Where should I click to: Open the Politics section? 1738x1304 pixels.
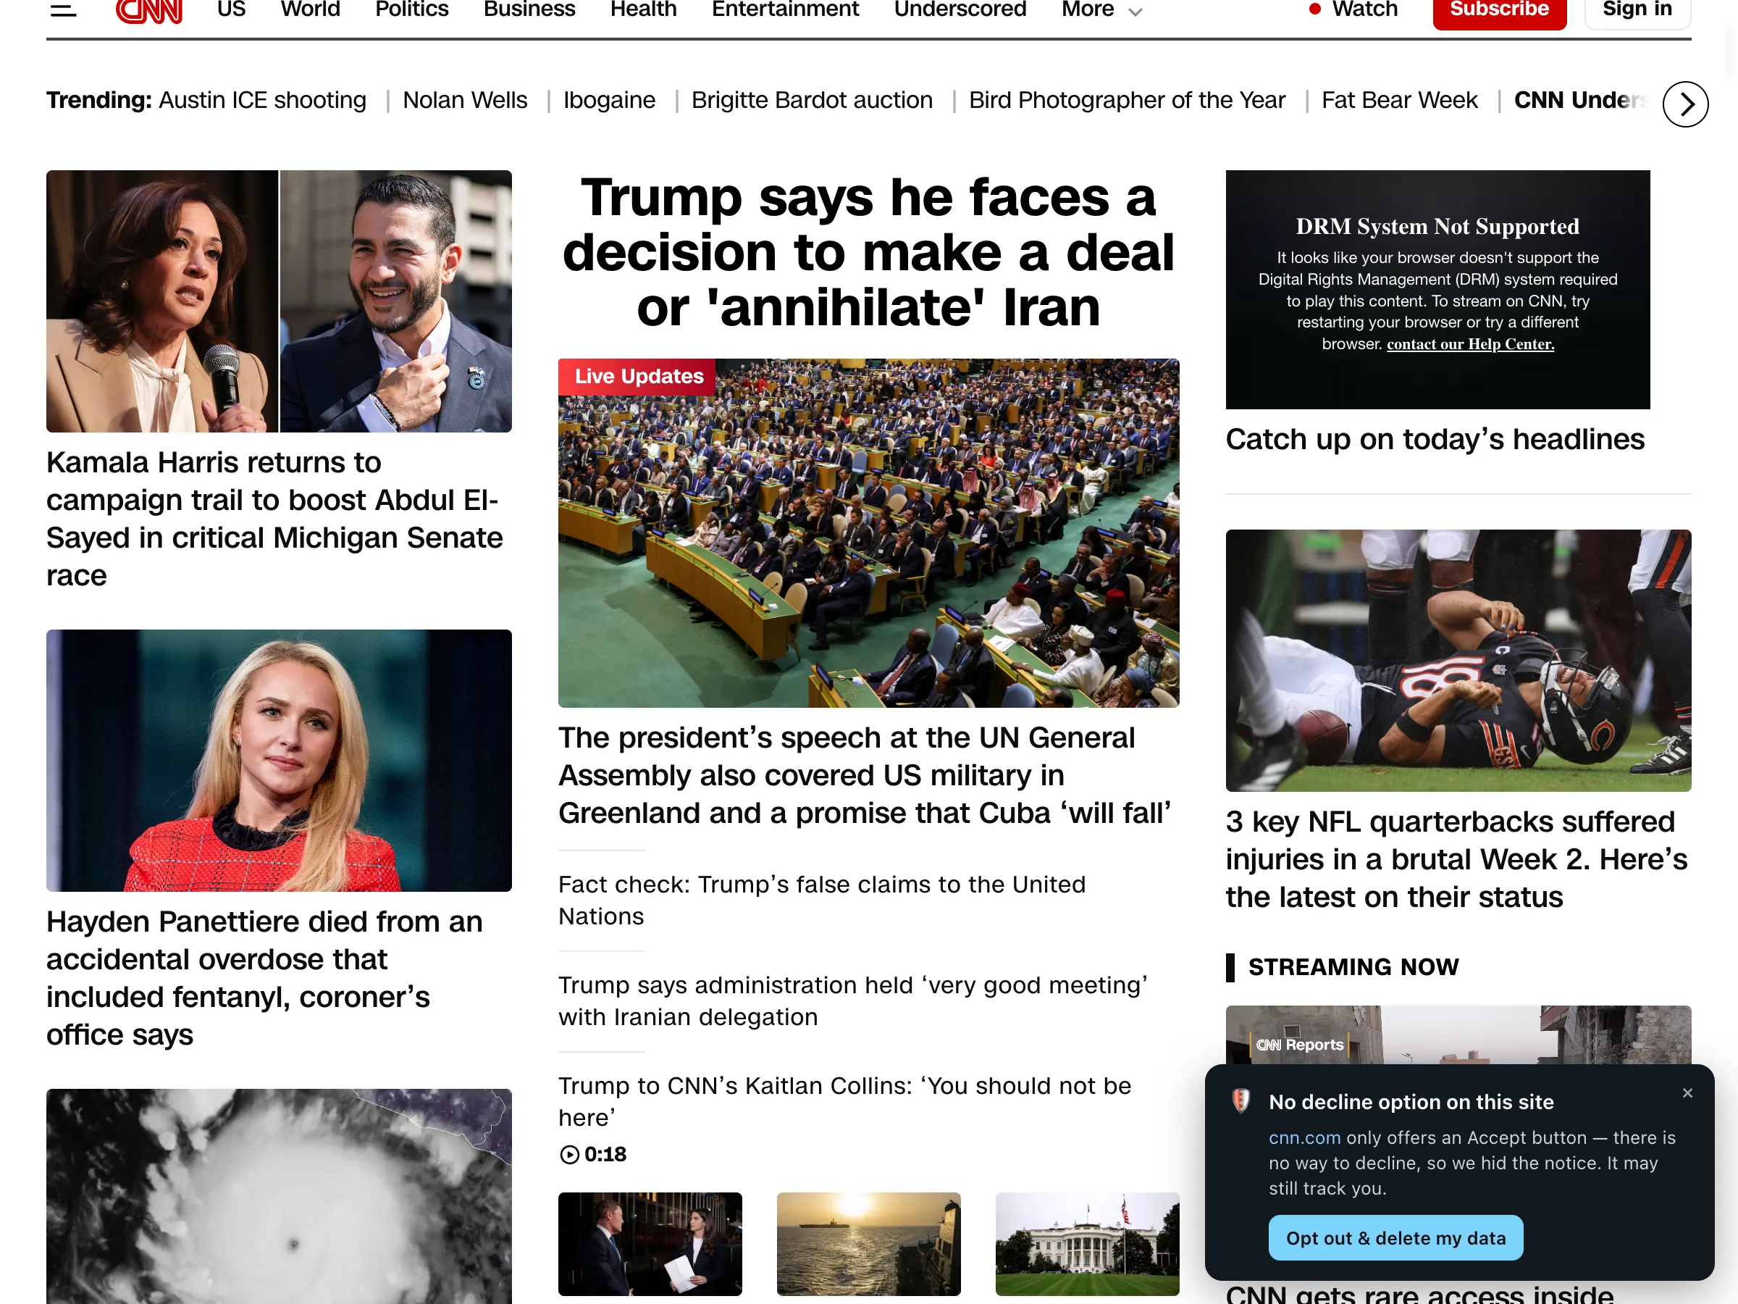coord(412,9)
